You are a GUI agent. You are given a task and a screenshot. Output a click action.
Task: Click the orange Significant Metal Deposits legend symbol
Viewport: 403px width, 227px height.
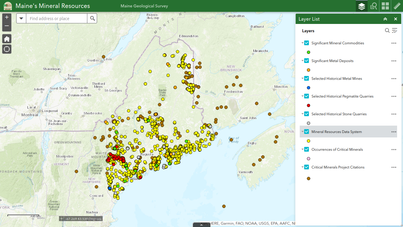click(x=309, y=70)
